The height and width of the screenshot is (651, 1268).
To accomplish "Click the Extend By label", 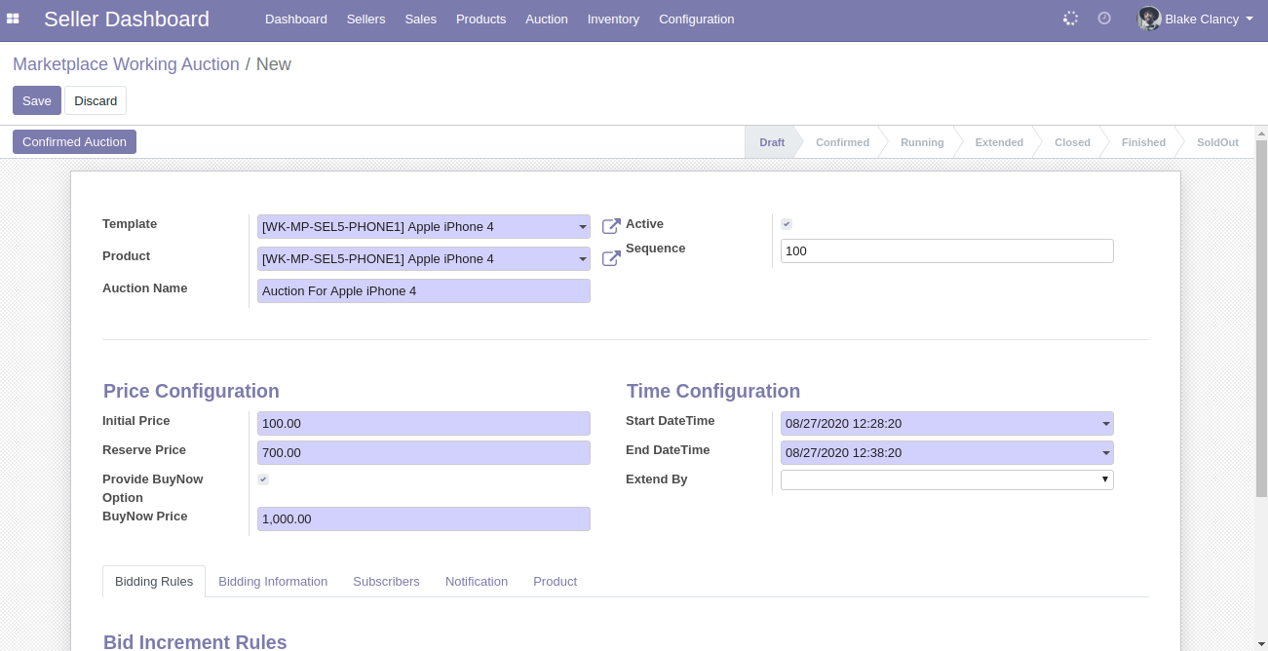I will pyautogui.click(x=657, y=479).
